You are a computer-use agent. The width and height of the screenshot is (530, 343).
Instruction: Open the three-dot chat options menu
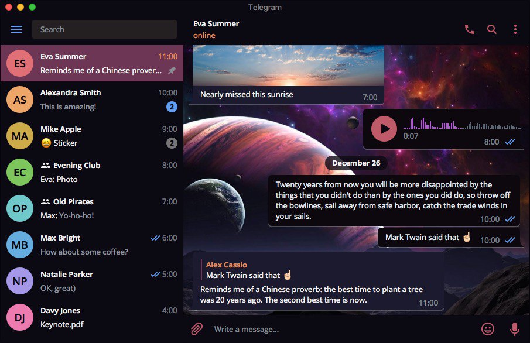click(515, 29)
